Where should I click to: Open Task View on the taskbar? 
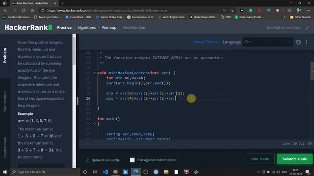[x=95, y=172]
